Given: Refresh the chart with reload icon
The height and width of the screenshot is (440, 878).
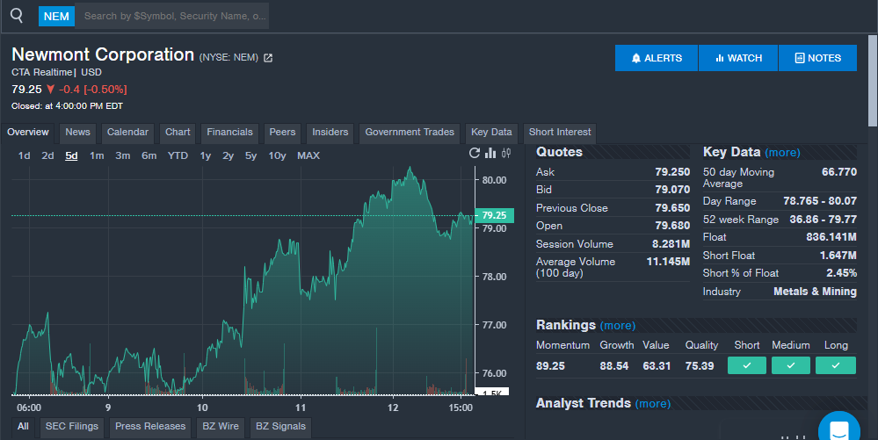Looking at the screenshot, I should pyautogui.click(x=475, y=153).
